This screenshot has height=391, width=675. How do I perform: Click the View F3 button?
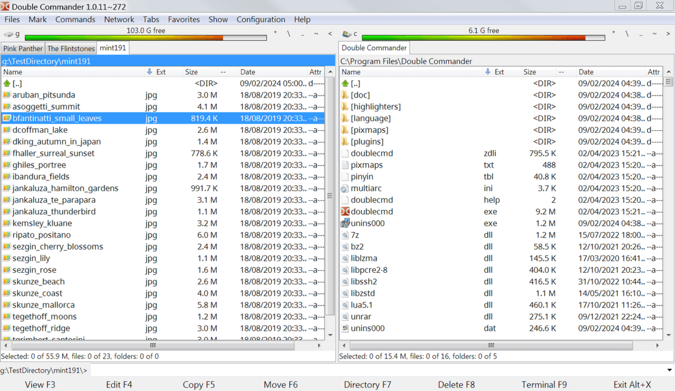click(40, 385)
